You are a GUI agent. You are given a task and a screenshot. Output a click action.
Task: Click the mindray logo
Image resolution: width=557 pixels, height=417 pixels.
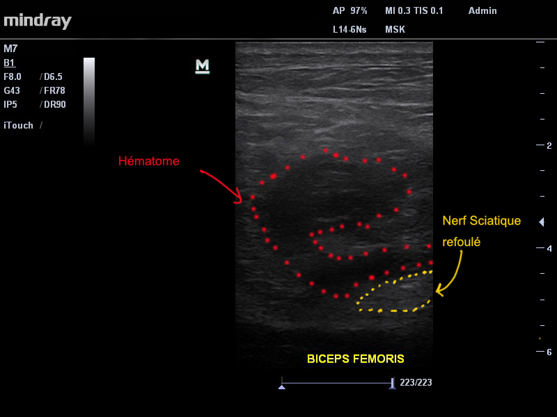click(x=38, y=21)
